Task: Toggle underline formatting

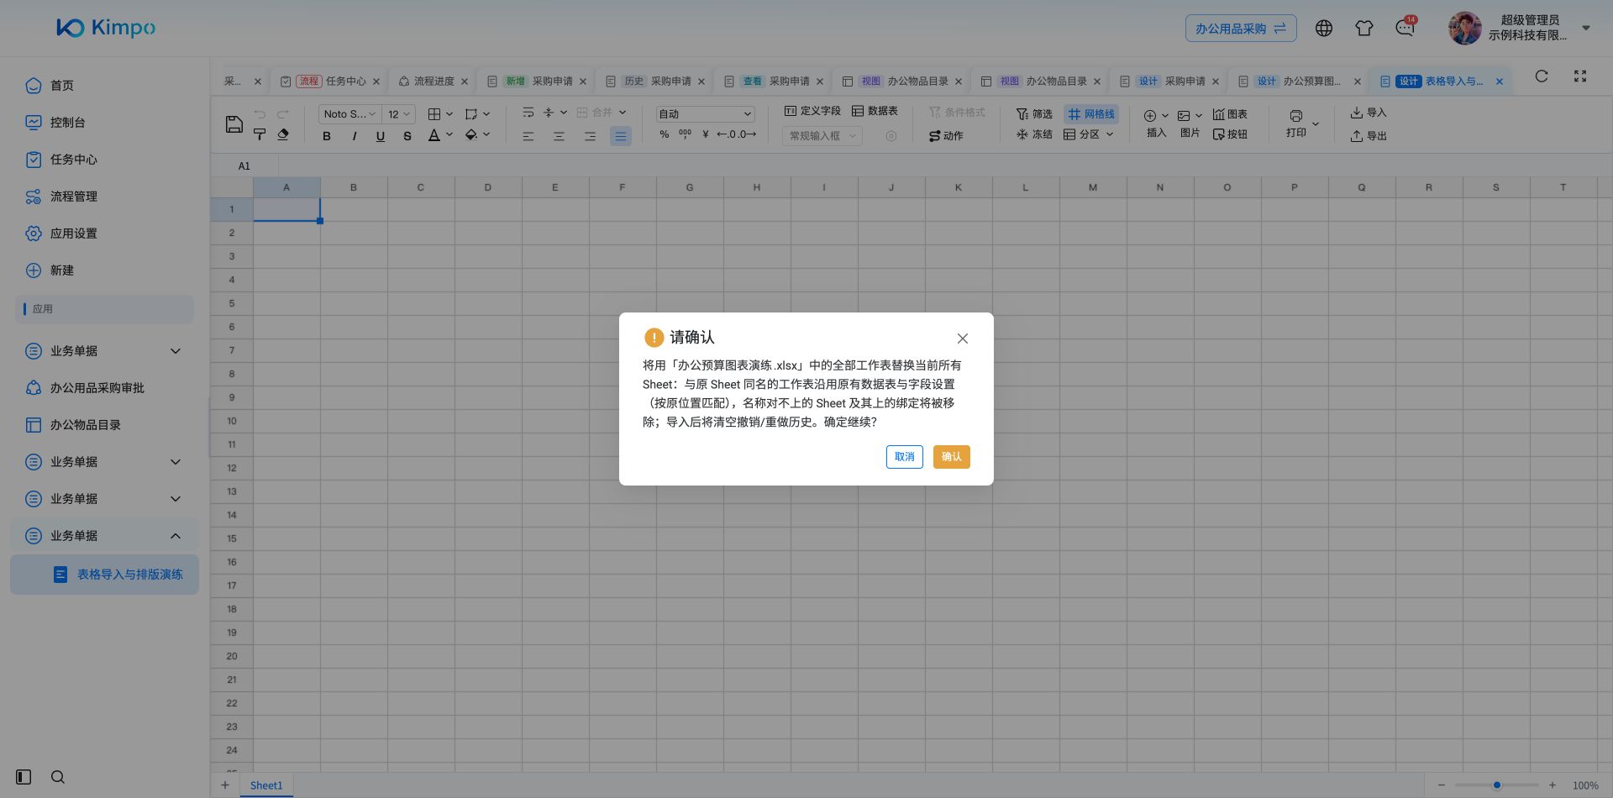Action: point(381,136)
